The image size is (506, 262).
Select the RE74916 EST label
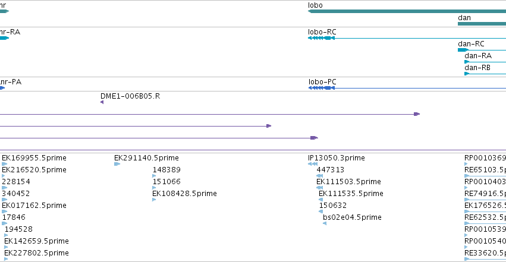pos(485,194)
